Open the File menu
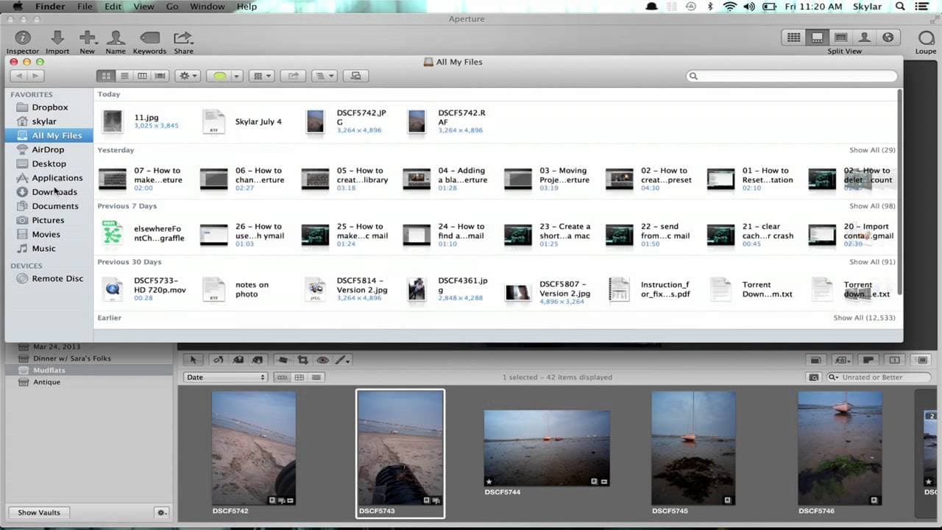 [x=85, y=7]
